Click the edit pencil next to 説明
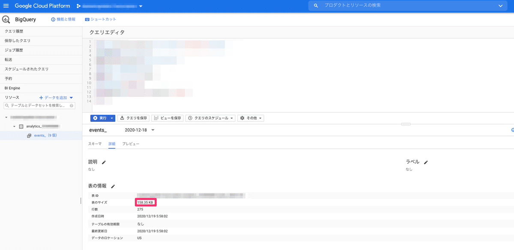 tap(104, 163)
